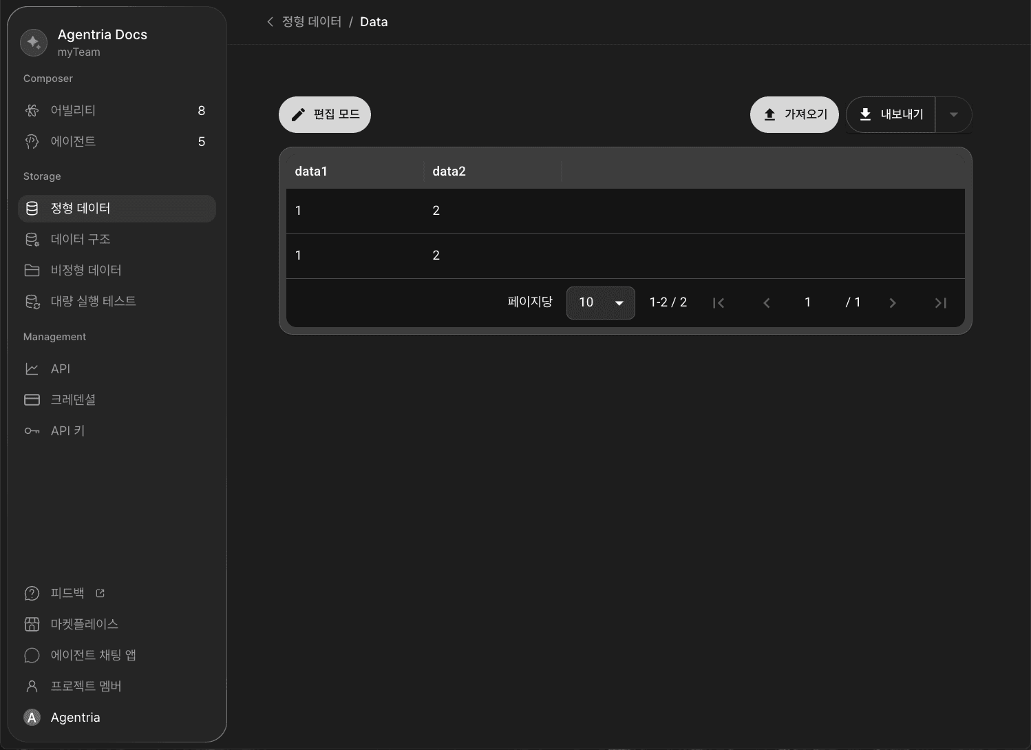The width and height of the screenshot is (1031, 750).
Task: Click the 비정형 데이터 folder icon
Action: coord(32,270)
